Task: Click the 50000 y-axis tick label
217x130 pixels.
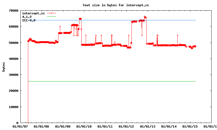Action: point(13,43)
